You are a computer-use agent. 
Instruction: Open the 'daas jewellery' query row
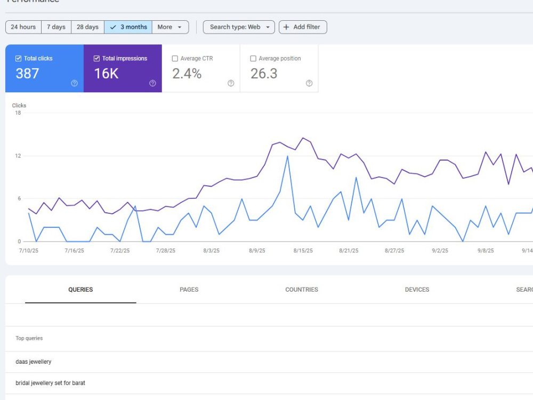coord(269,362)
